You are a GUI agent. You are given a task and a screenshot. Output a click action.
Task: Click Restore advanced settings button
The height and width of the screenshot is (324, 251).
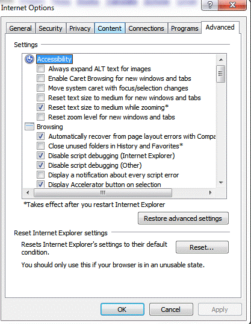(x=183, y=218)
